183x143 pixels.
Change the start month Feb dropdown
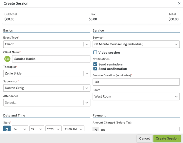(20, 129)
